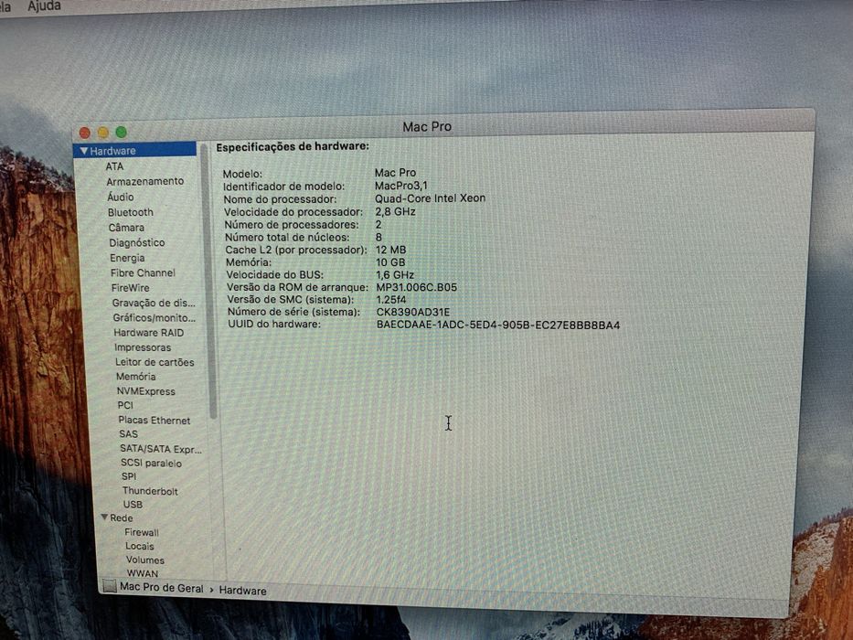Click Especificações de hardware heading
Image resolution: width=853 pixels, height=640 pixels.
293,147
